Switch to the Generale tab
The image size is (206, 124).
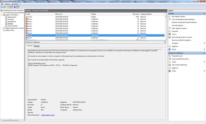(30, 46)
